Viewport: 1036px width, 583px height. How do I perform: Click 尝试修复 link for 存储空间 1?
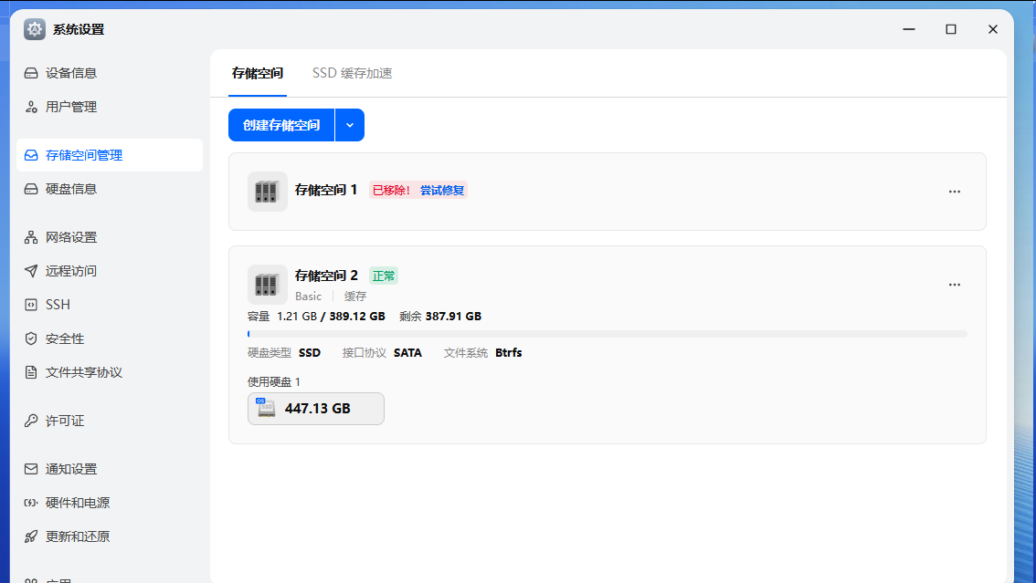pos(442,191)
